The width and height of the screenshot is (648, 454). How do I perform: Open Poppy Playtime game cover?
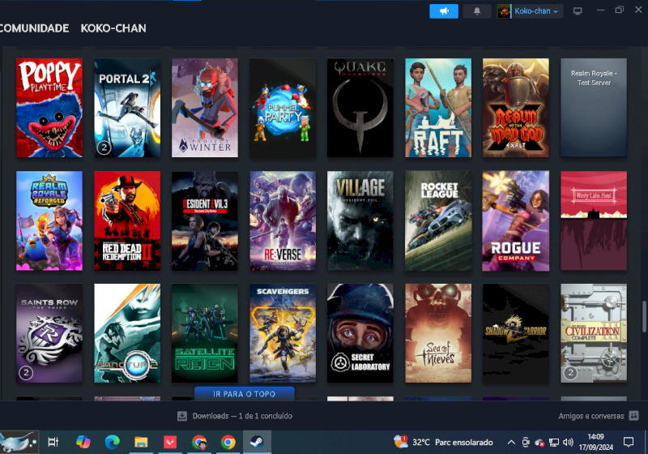coord(49,108)
